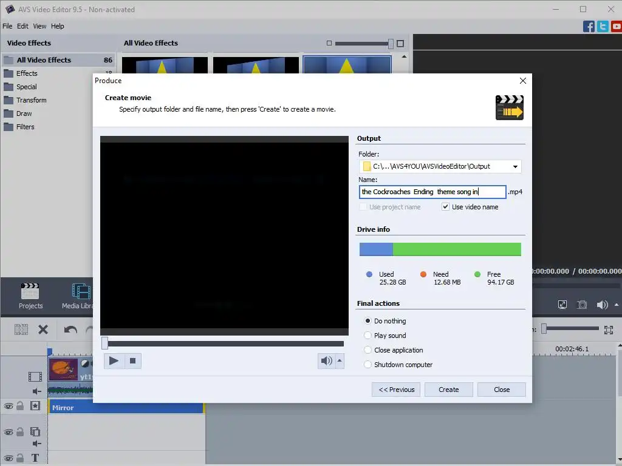Adjust the timeline zoom slider

tap(544, 328)
